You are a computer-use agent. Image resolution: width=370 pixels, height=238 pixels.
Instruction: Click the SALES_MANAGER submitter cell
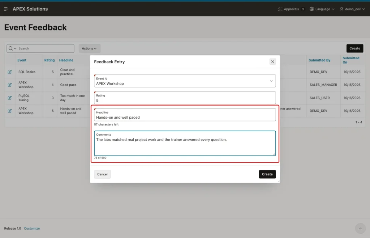[323, 85]
